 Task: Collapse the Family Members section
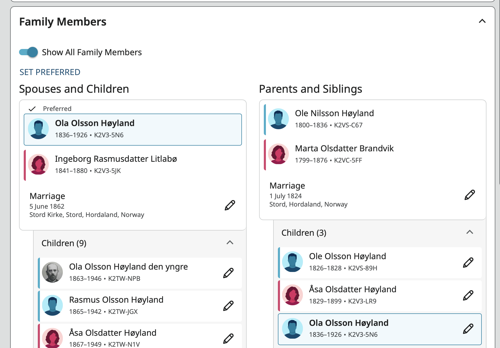[x=482, y=21]
